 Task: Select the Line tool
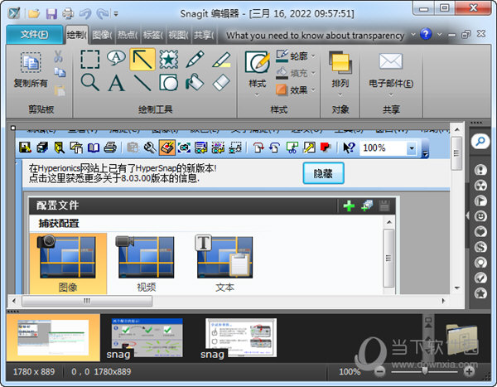point(142,83)
